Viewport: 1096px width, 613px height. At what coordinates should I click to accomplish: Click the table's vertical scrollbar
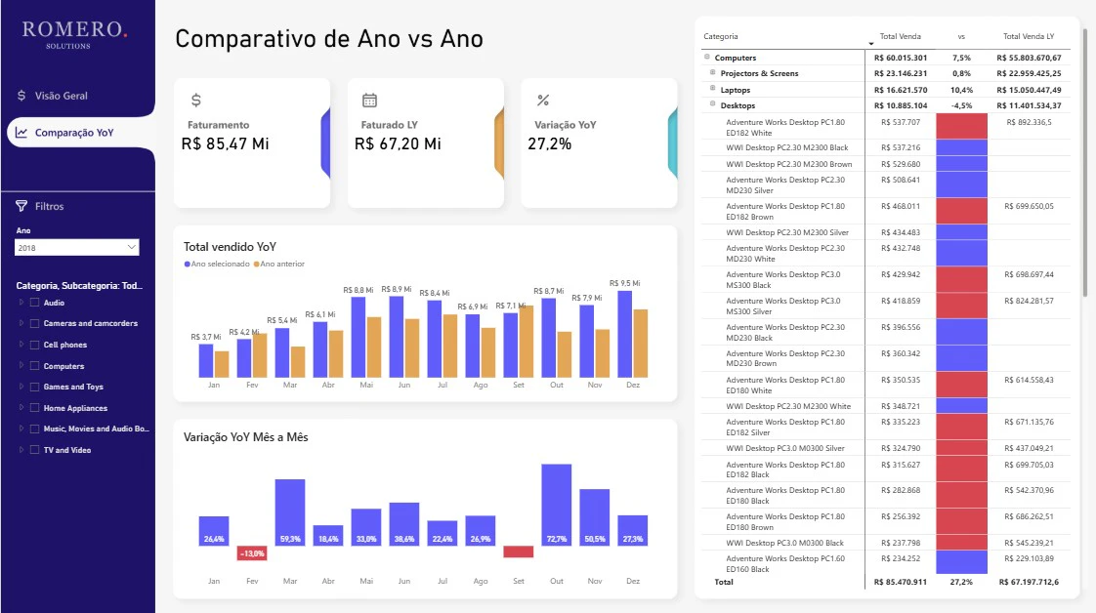pos(1085,162)
